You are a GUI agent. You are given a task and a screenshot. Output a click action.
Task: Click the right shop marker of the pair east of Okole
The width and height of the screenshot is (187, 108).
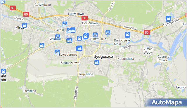(73, 30)
